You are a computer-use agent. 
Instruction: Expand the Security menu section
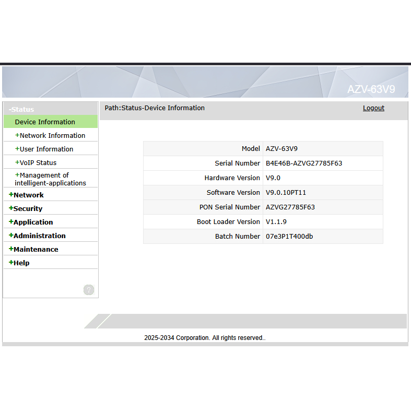(x=27, y=209)
